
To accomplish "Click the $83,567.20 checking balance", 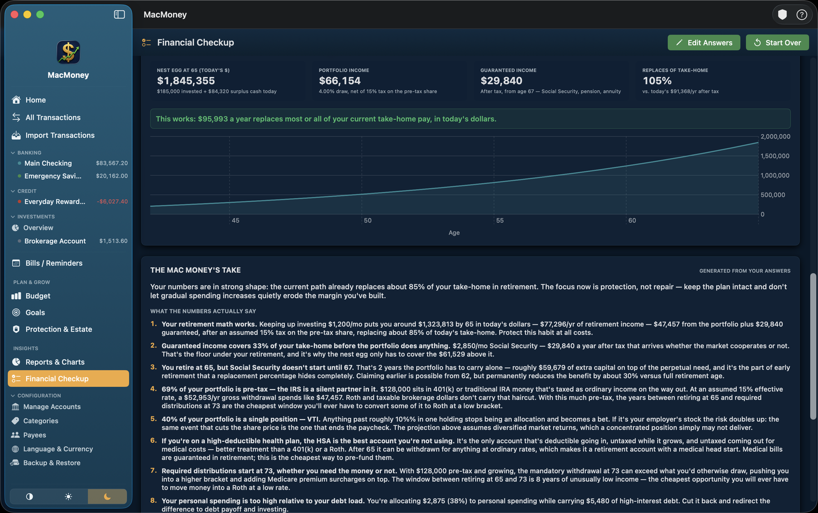I will click(x=112, y=163).
